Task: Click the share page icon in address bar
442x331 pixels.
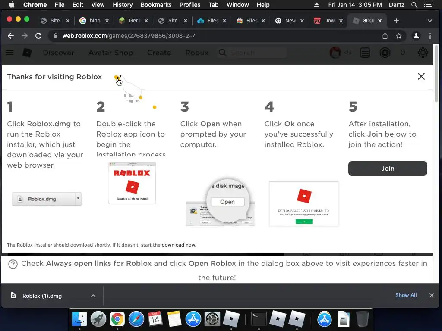Action: 385,36
